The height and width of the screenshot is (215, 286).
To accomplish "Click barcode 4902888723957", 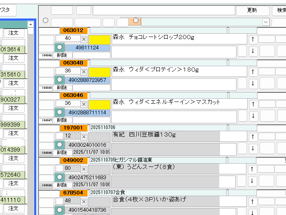I will (87, 80).
